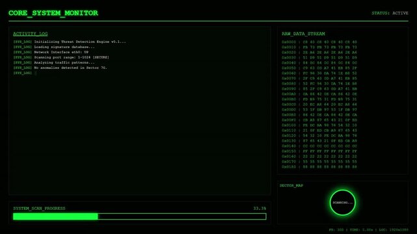Click the glowing SCANNING circle
The image size is (417, 234).
343,202
